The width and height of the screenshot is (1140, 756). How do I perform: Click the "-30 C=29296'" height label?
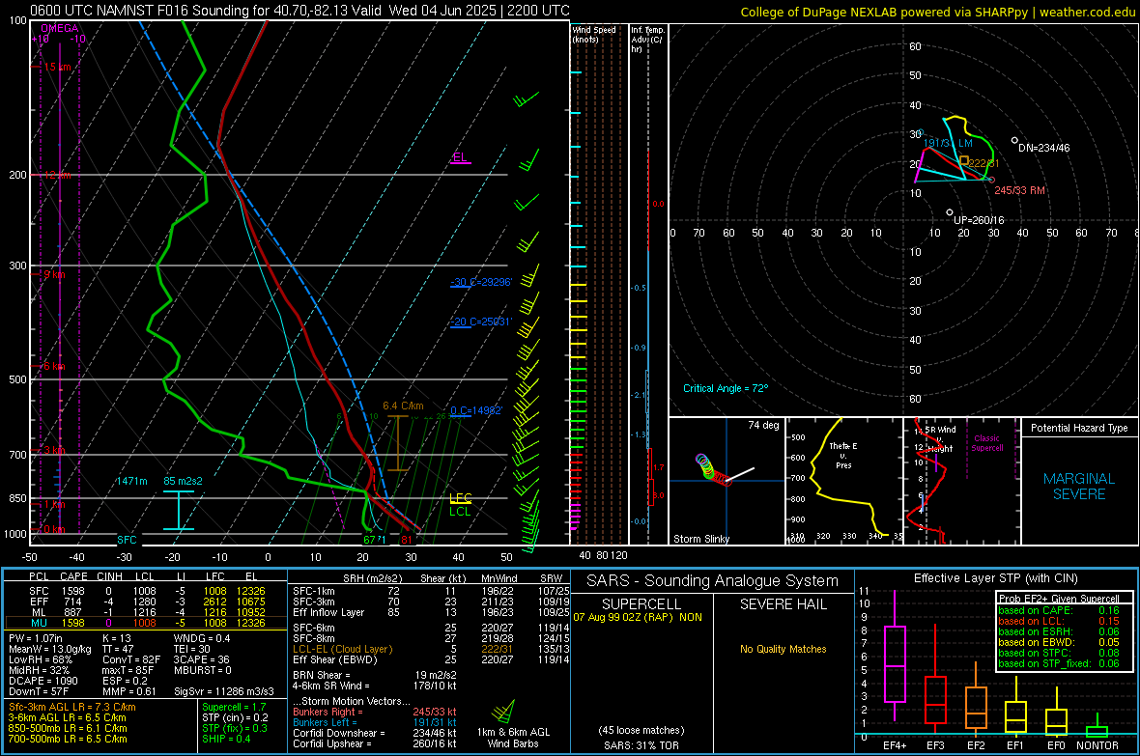point(480,282)
